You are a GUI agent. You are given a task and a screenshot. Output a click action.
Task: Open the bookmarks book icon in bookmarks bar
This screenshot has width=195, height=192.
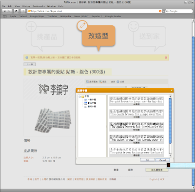tap(5, 16)
